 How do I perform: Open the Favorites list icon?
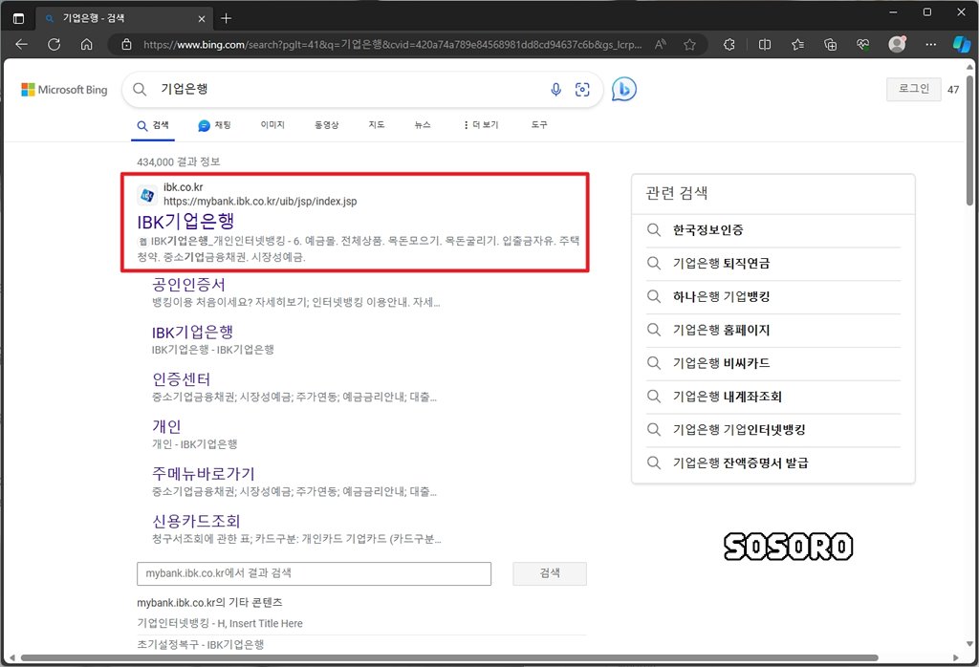797,44
